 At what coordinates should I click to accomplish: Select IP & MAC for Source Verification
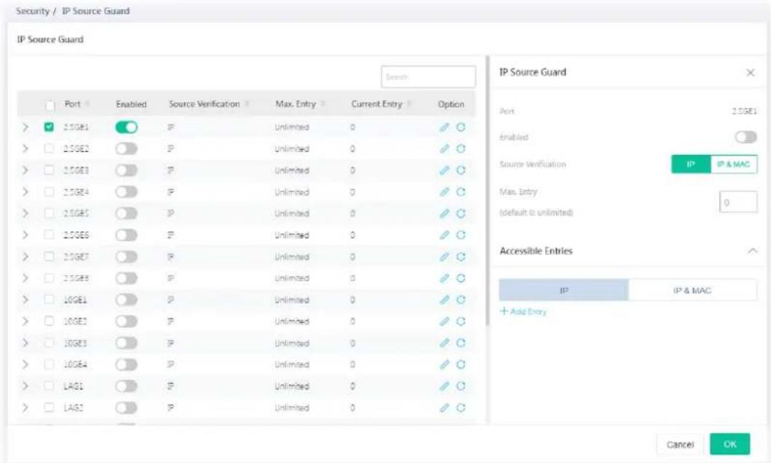[734, 164]
